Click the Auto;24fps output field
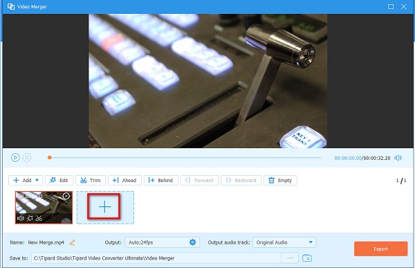 pyautogui.click(x=163, y=242)
